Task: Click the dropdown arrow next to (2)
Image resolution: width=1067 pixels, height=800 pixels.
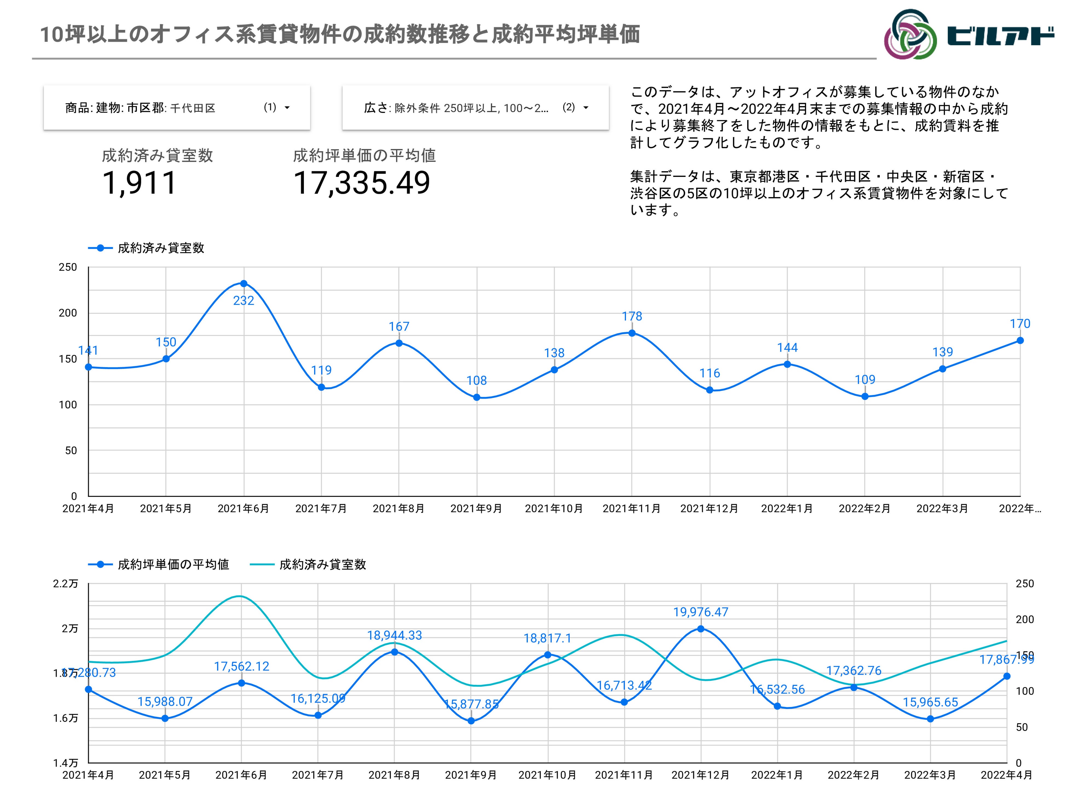Action: pos(585,108)
